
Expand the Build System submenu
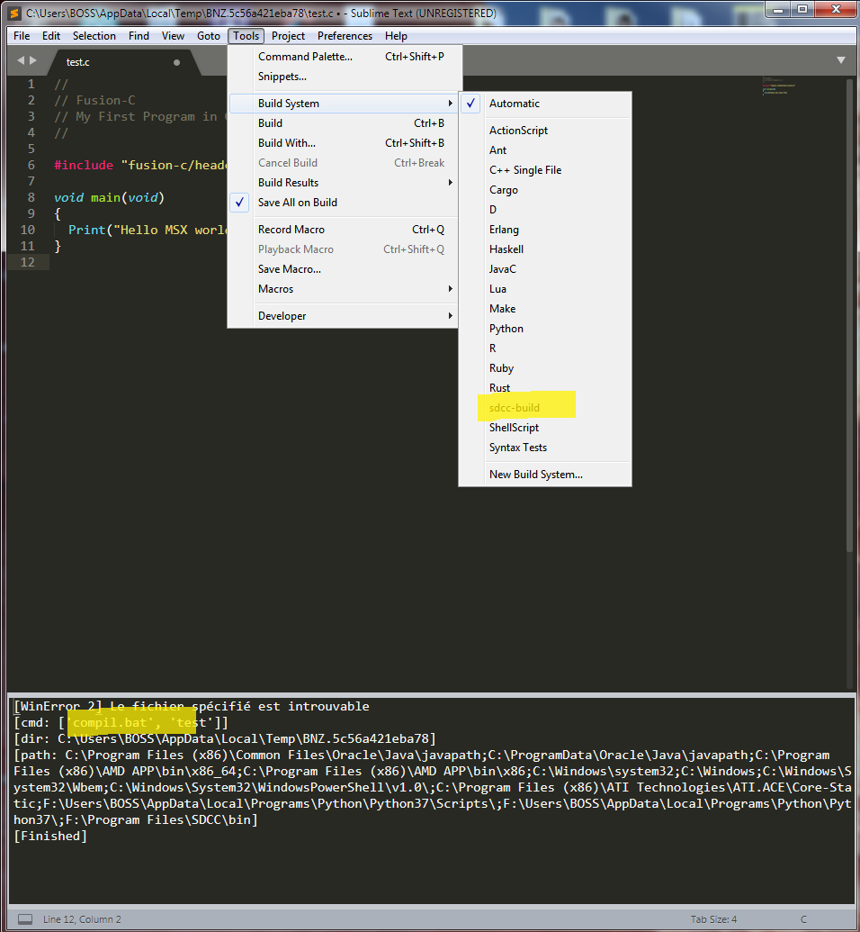(x=344, y=104)
